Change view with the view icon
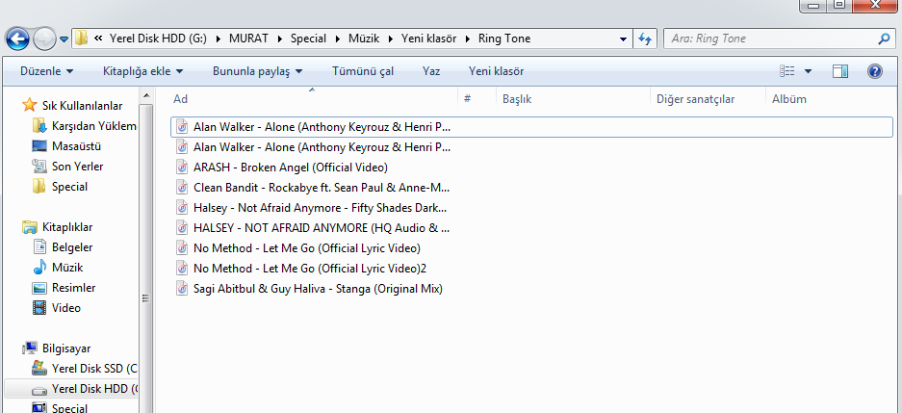 [786, 71]
